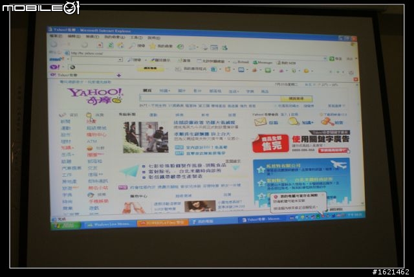The image size is (414, 277).
Task: Select the 娛樂 news tab
Action: pos(179,115)
